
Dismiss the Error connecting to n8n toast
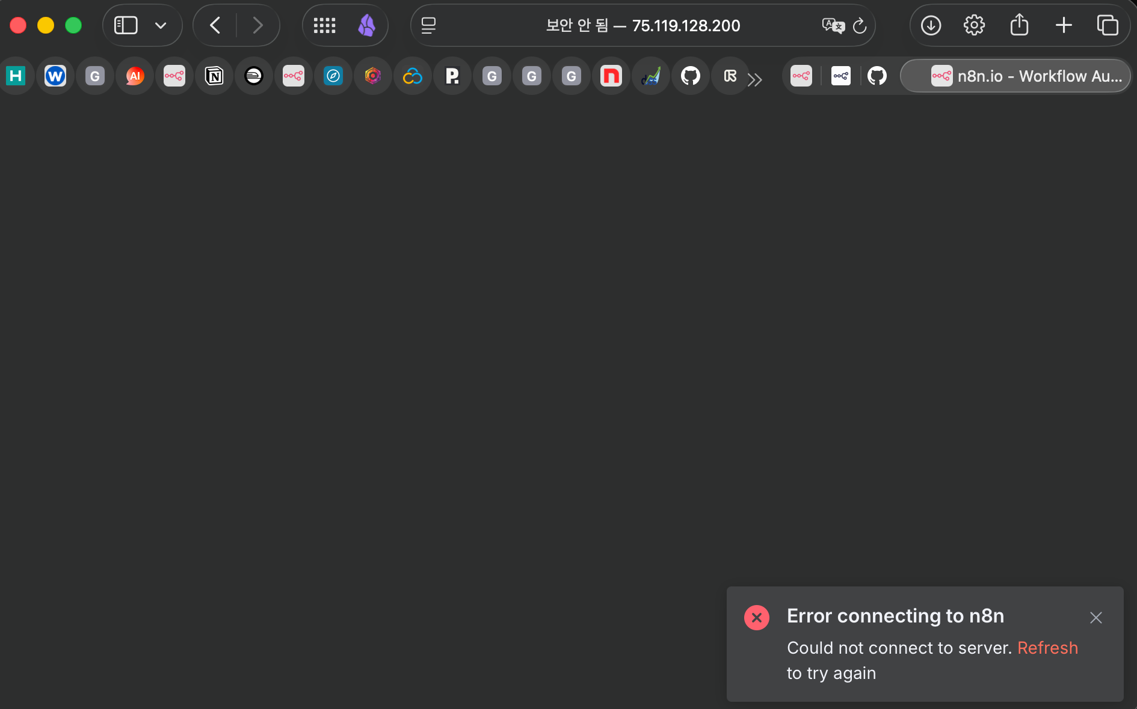pyautogui.click(x=1096, y=618)
